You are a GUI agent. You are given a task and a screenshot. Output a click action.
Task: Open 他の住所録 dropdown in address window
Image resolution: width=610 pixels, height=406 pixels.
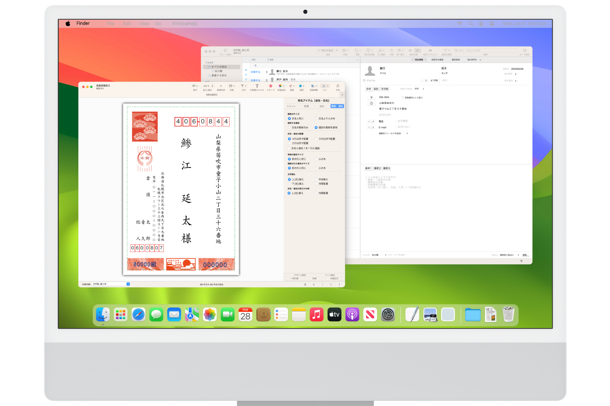[369, 51]
